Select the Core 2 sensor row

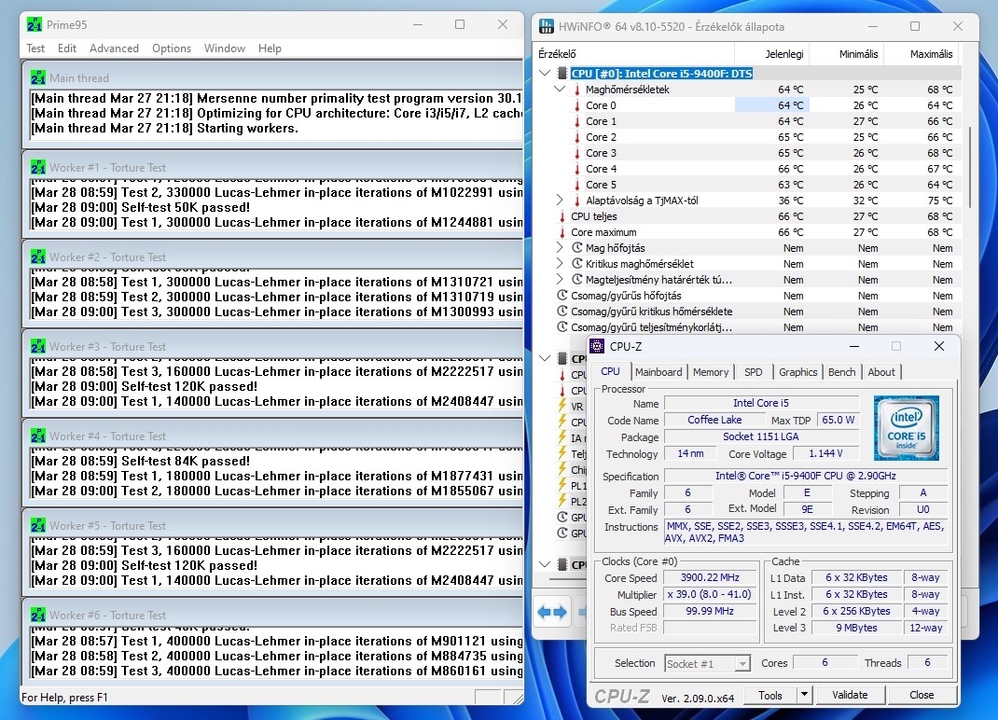tap(748, 137)
